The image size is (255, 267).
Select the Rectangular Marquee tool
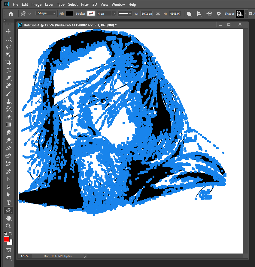(x=8, y=39)
